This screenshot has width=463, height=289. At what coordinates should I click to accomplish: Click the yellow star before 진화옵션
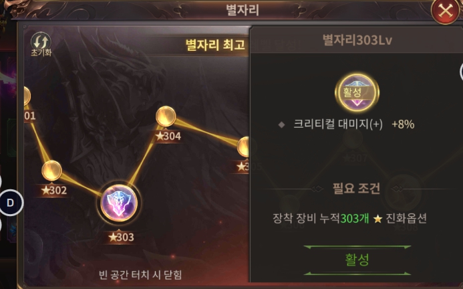[x=377, y=219]
